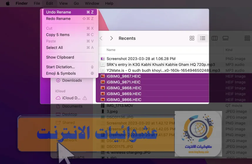Open the Go menu
252x164 pixels.
pos(76,3)
